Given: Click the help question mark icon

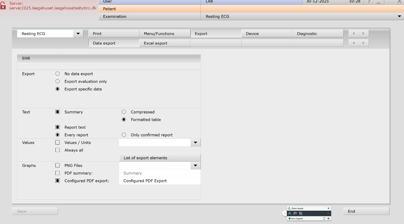Looking at the screenshot, I should tap(369, 2).
